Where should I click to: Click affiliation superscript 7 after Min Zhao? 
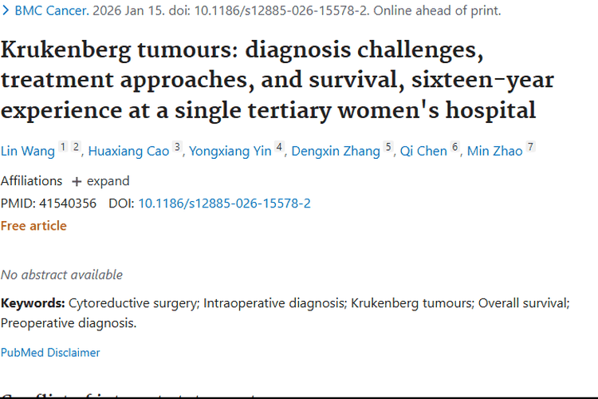click(530, 147)
